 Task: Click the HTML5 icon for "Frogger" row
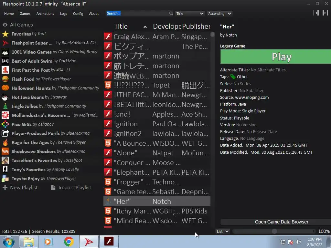tap(108, 182)
